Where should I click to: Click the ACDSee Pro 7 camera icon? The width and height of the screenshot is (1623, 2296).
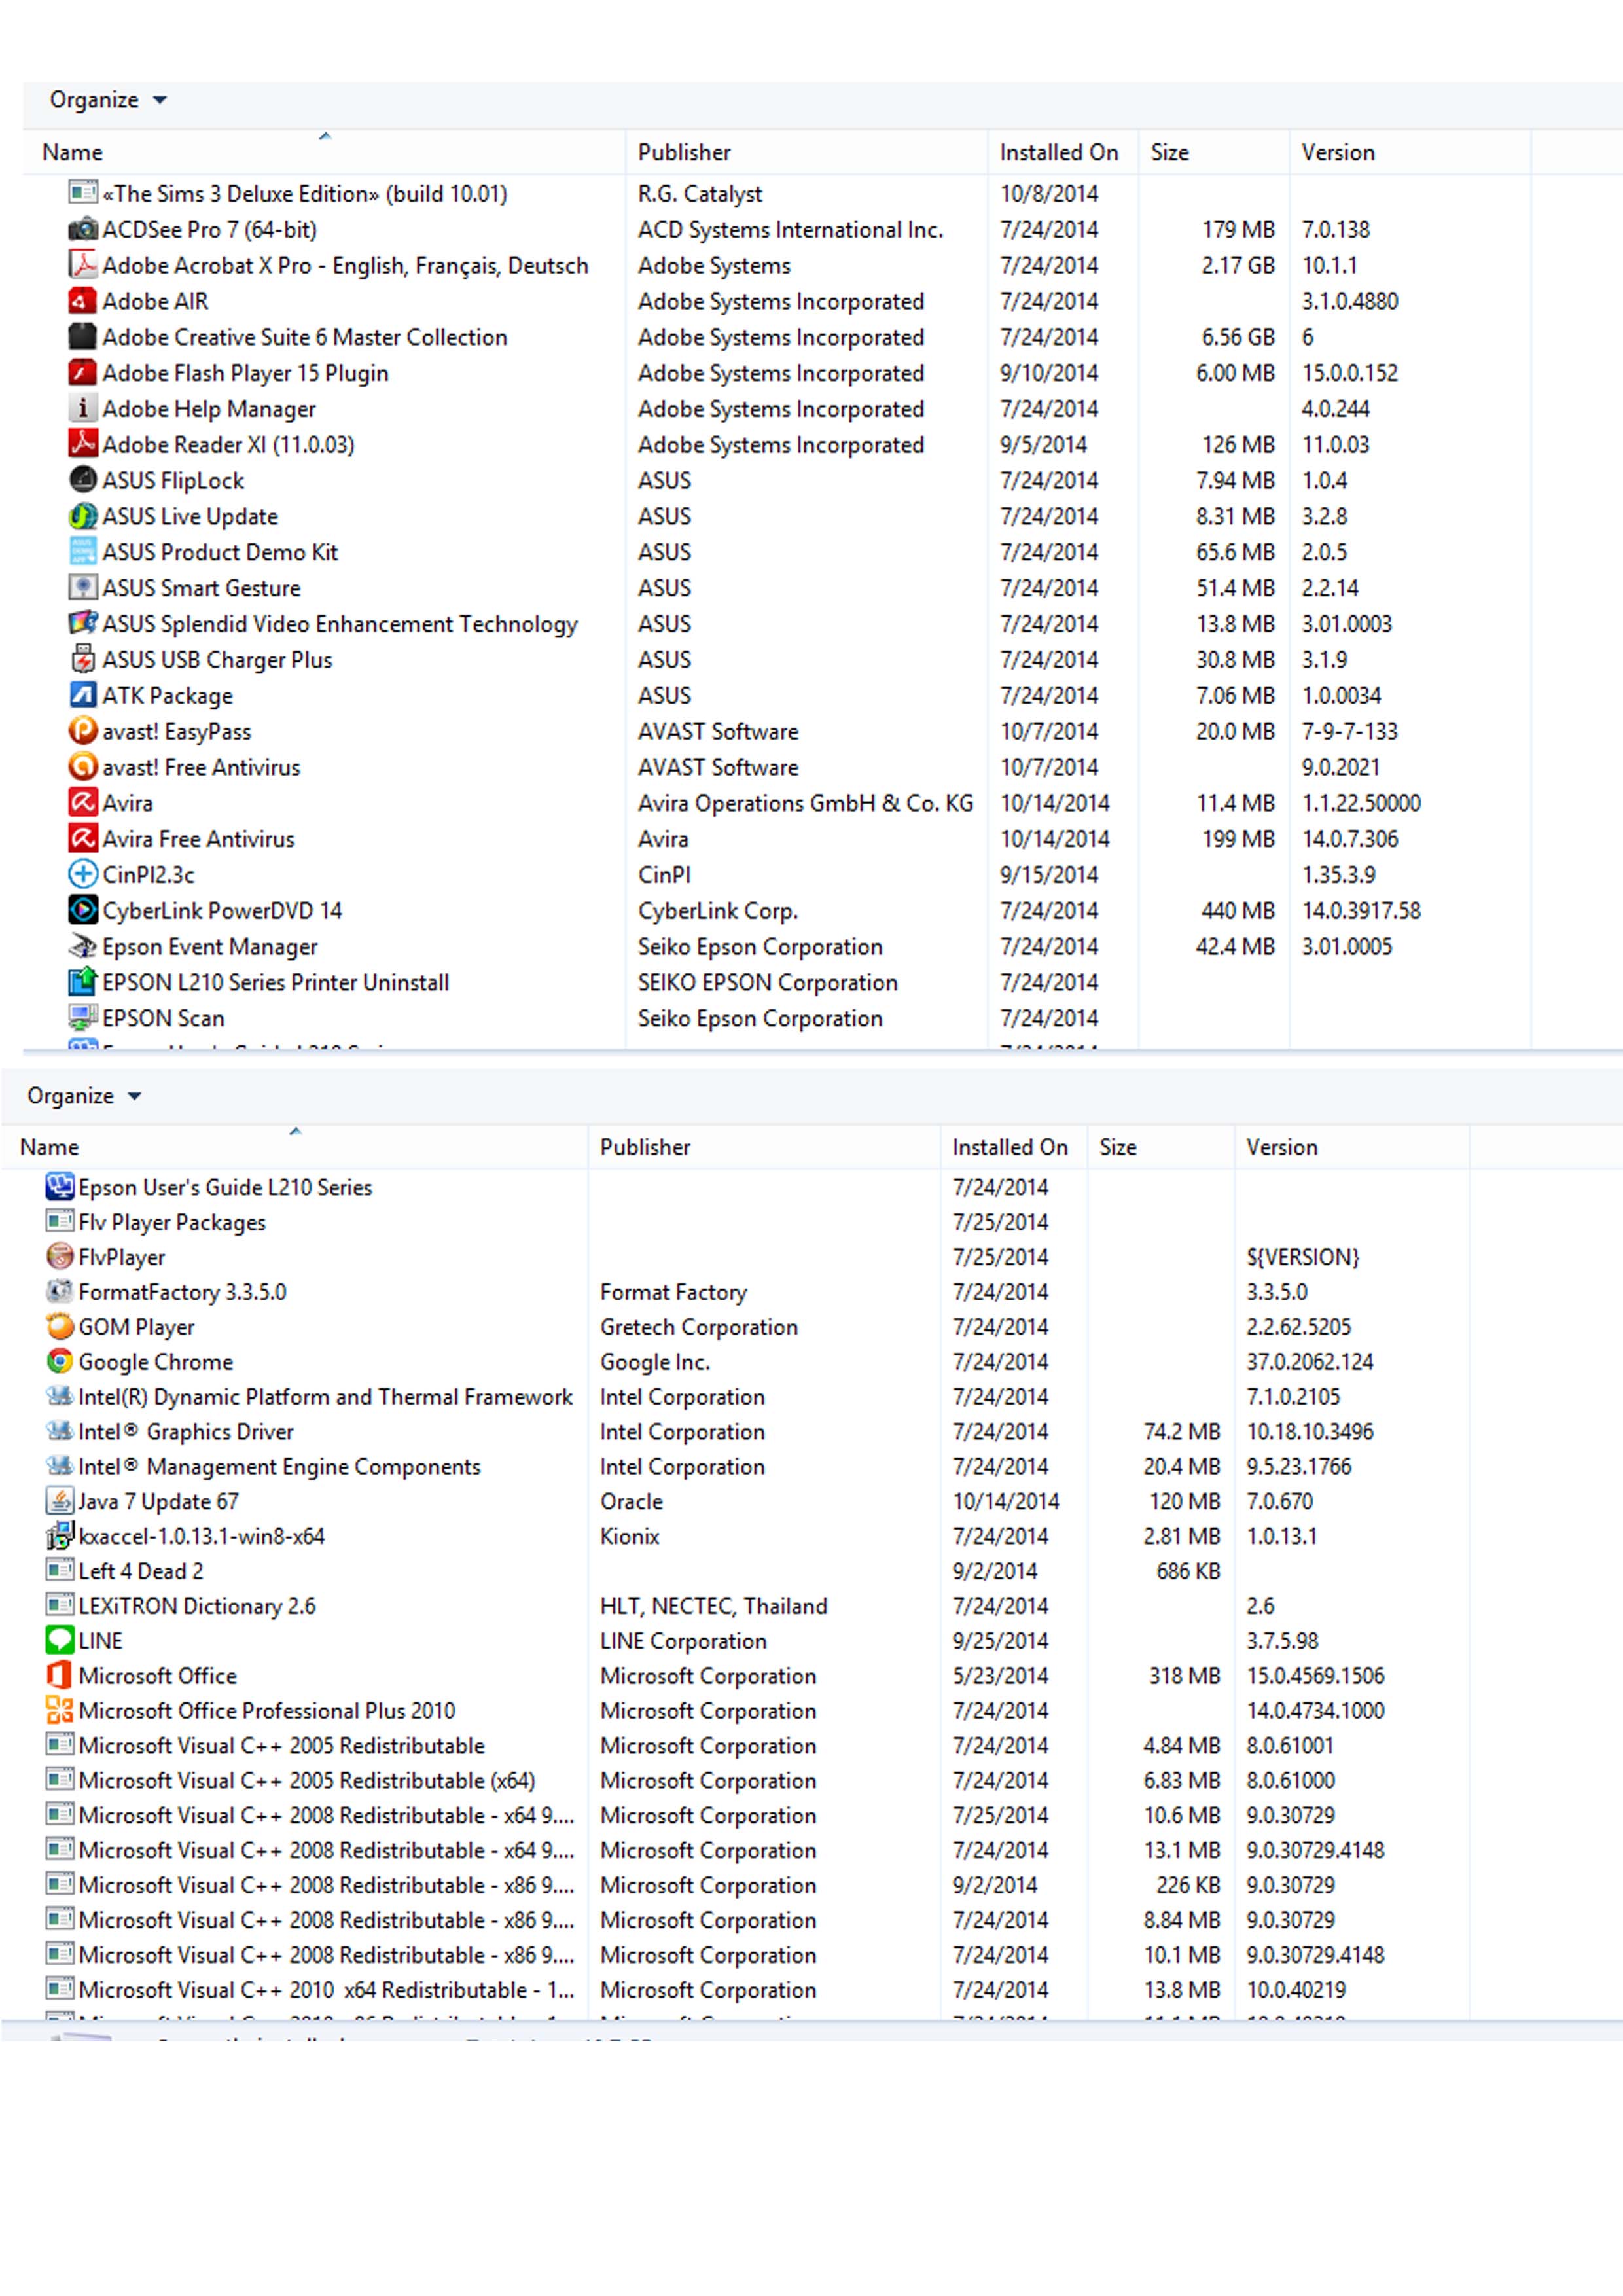pyautogui.click(x=82, y=229)
